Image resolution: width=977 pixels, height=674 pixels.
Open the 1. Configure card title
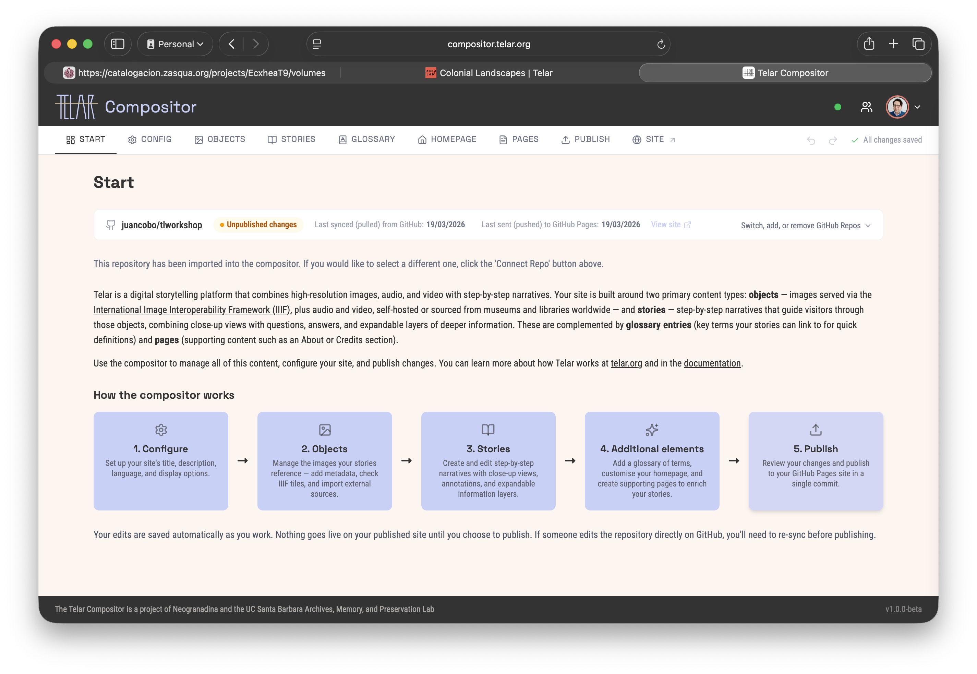(x=161, y=449)
